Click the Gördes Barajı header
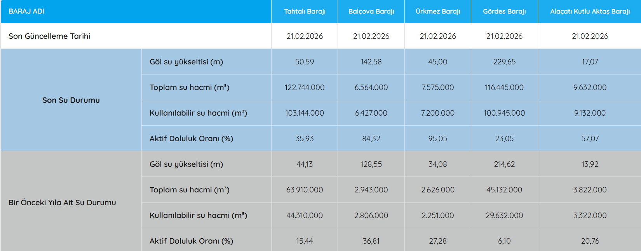The image size is (641, 251). click(504, 11)
